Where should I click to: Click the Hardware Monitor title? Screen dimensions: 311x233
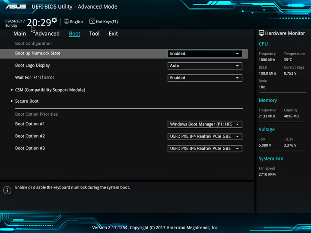[x=285, y=33]
